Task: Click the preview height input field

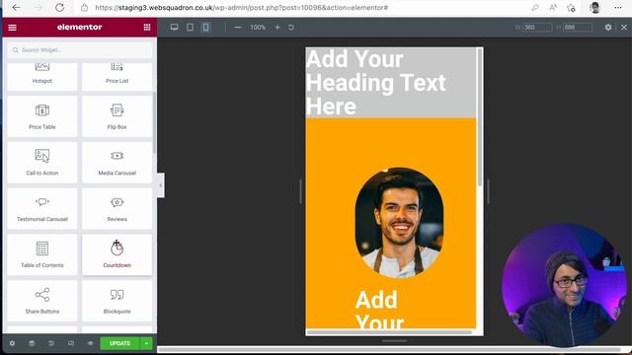Action: click(578, 27)
